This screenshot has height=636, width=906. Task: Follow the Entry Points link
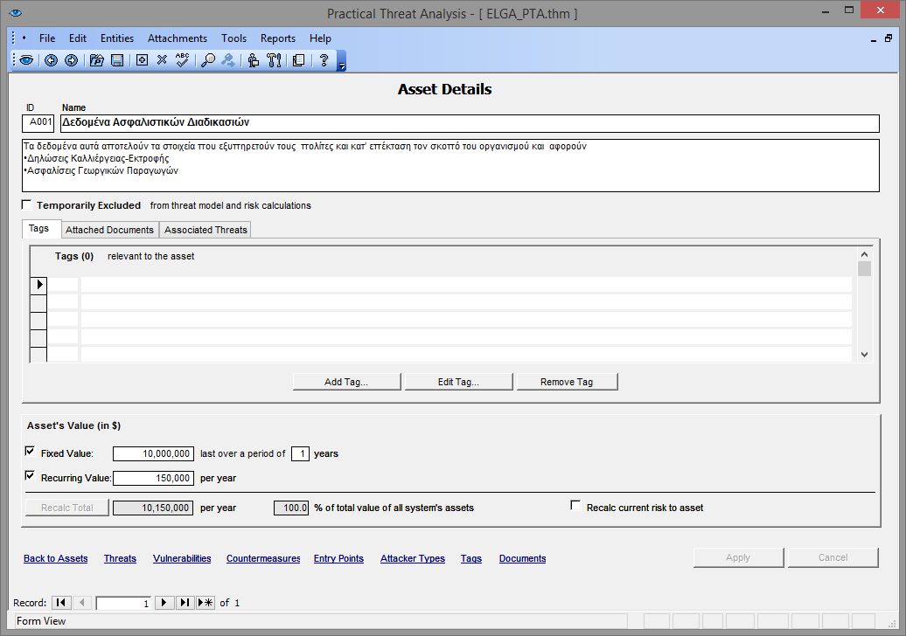coord(338,558)
